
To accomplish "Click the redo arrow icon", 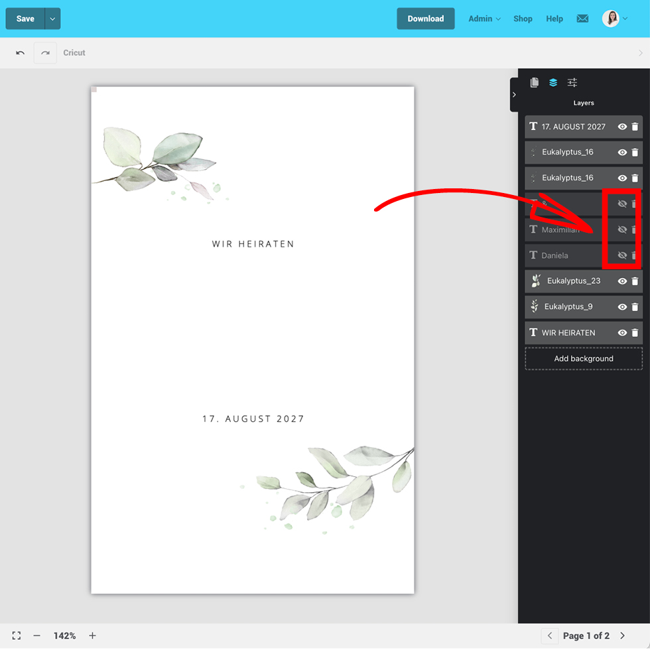I will (45, 53).
